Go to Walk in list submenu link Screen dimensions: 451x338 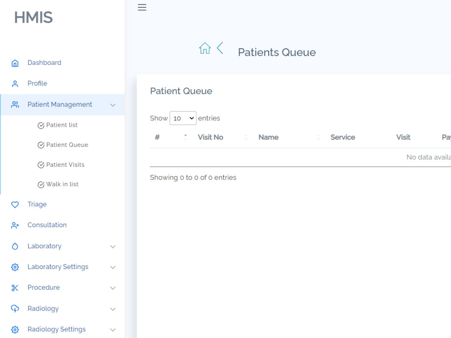62,184
